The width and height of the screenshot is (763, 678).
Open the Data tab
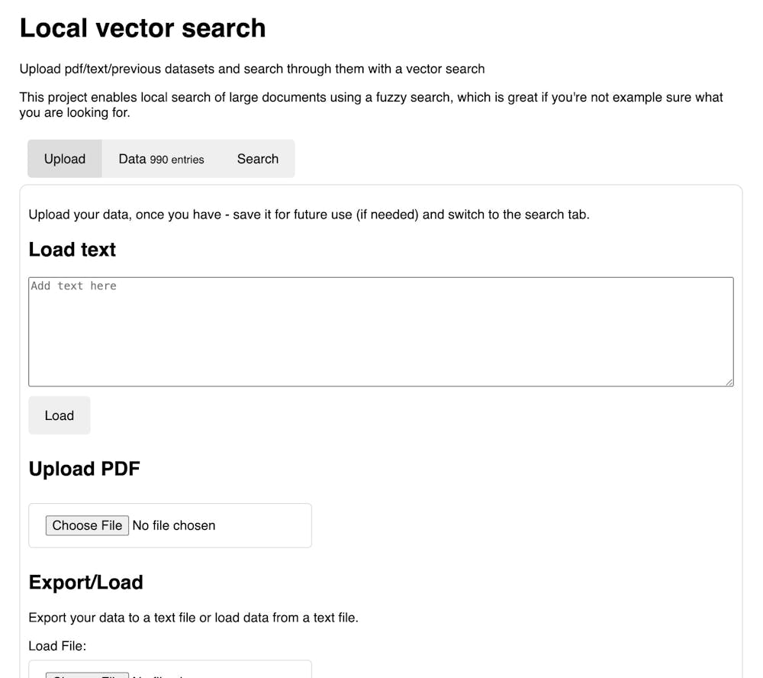tap(133, 159)
